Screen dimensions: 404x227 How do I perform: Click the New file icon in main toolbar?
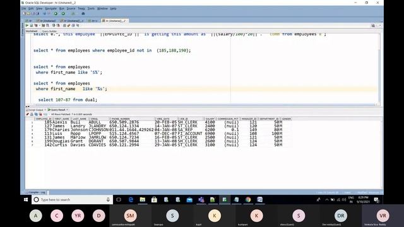(24, 14)
